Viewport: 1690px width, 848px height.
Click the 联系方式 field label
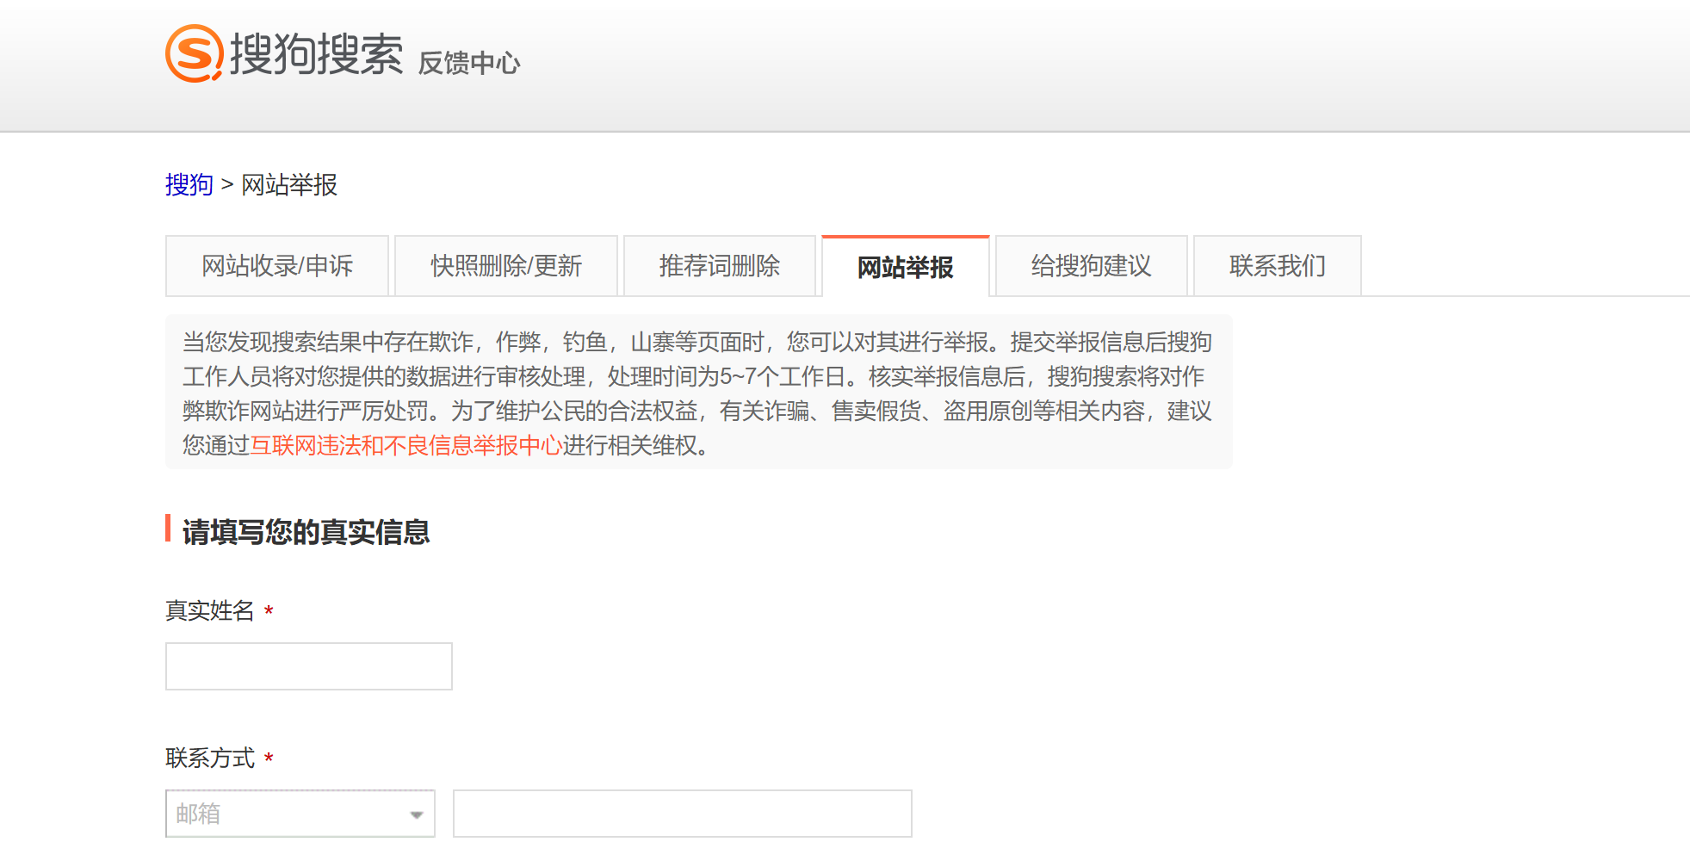(210, 758)
